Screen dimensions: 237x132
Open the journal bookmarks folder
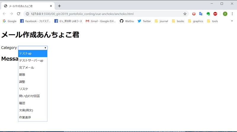tap(161, 21)
